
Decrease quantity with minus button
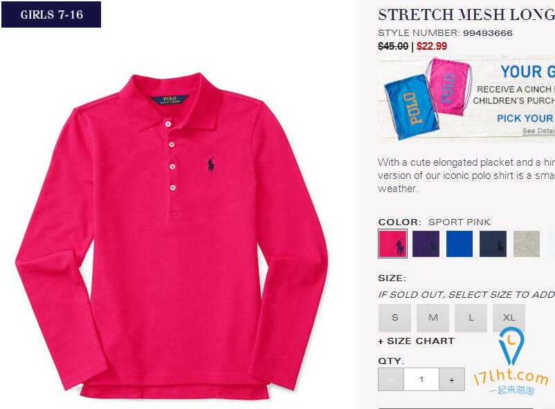[x=391, y=379]
